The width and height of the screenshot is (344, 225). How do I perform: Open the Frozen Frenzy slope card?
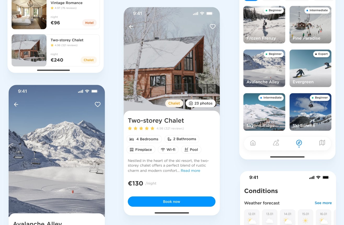264,25
